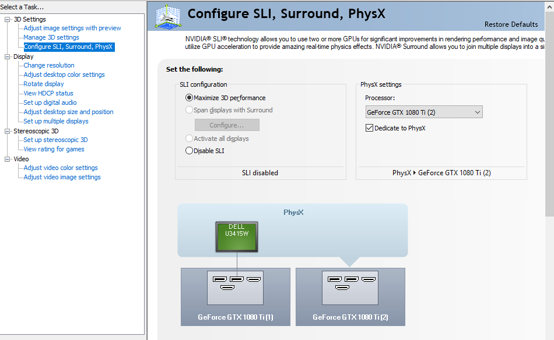Click the PhysX label in the diagram

tap(293, 212)
